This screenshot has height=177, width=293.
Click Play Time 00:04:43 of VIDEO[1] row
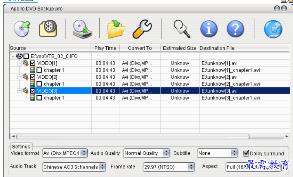106,63
